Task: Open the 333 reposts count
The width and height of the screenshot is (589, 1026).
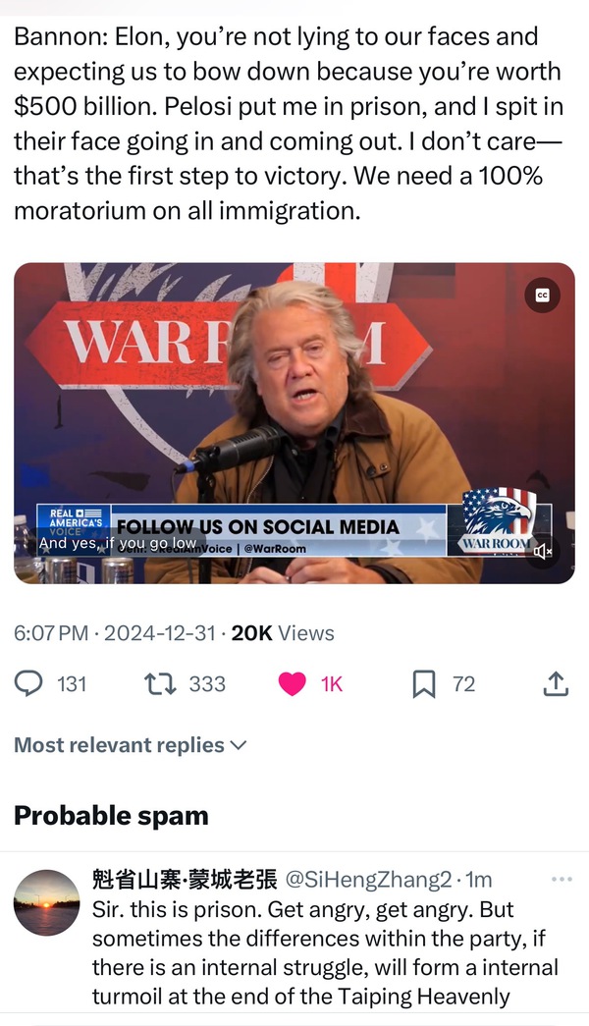Action: click(207, 683)
